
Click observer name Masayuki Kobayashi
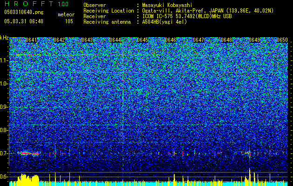click(x=167, y=5)
